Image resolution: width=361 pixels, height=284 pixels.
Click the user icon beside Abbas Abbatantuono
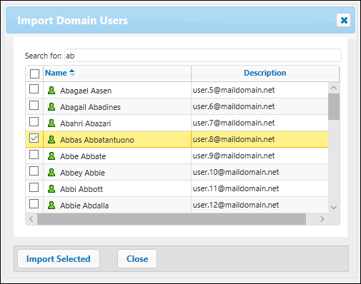[x=51, y=140]
